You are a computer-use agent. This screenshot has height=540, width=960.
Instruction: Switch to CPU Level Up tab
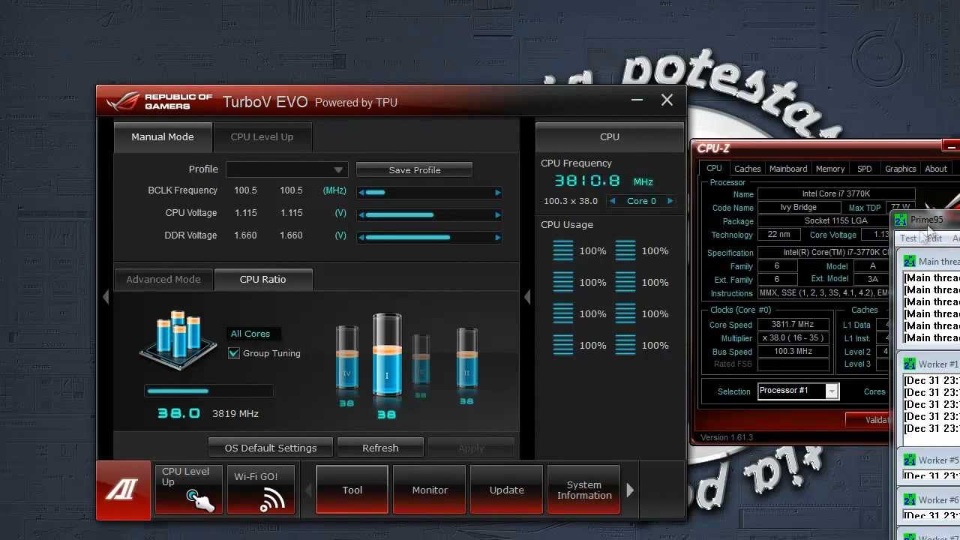pyautogui.click(x=262, y=136)
